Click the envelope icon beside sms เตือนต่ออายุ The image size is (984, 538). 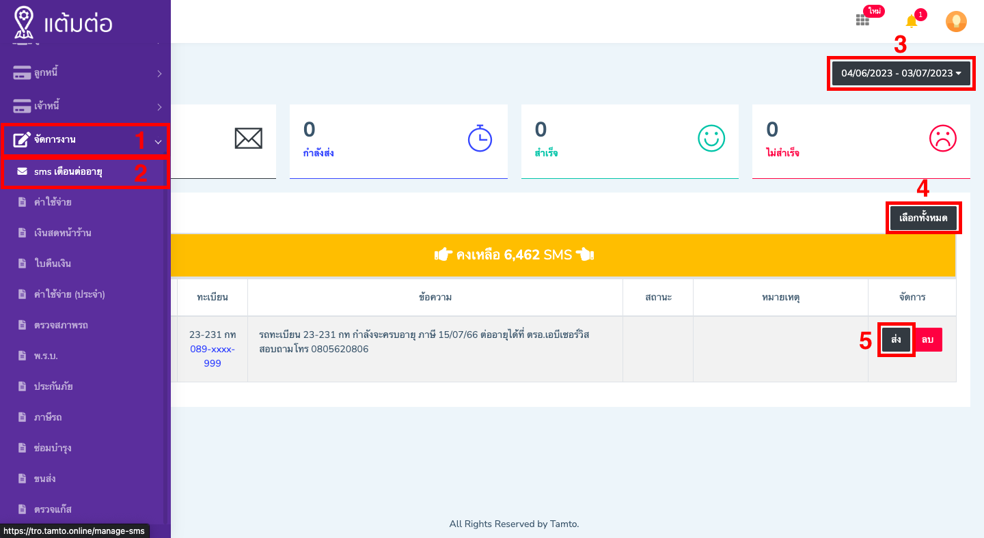coord(23,171)
